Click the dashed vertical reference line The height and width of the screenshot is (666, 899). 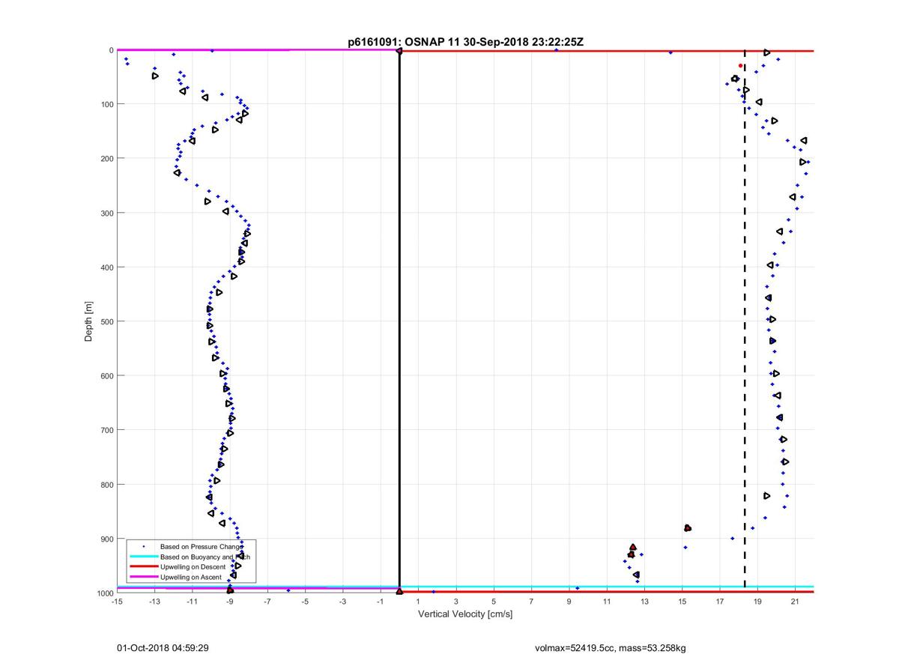(744, 318)
